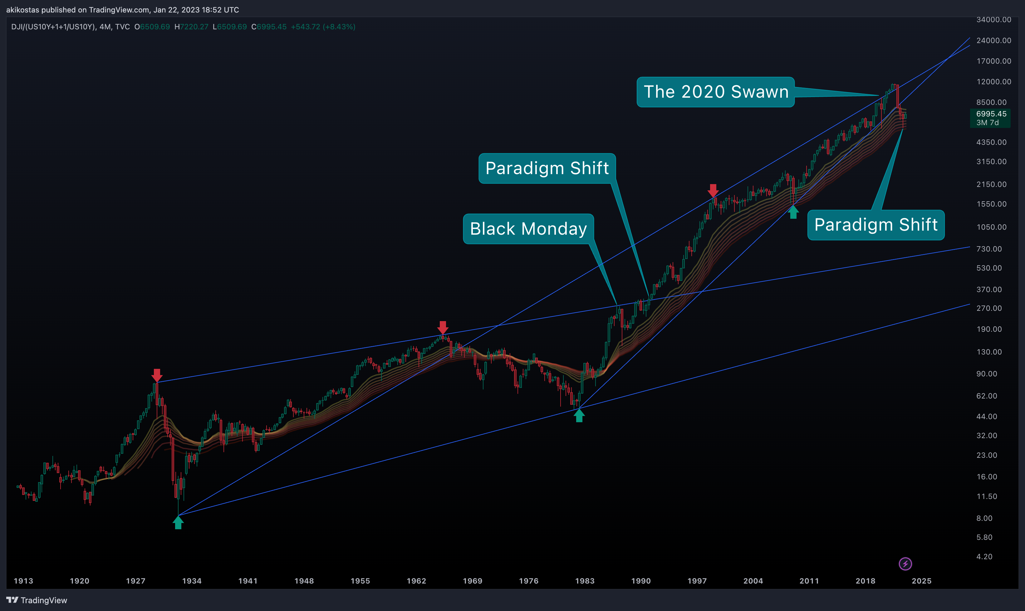Viewport: 1025px width, 611px height.
Task: Select The 2020 Swawn callout label
Action: [x=716, y=92]
